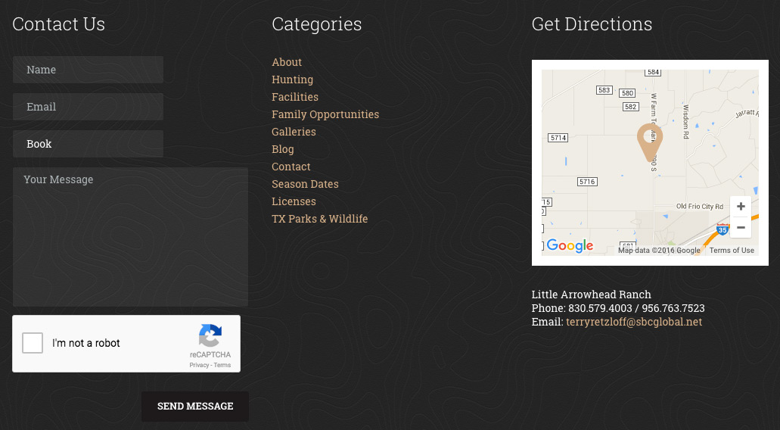This screenshot has width=780, height=430.
Task: Open the Season Dates link
Action: [305, 184]
